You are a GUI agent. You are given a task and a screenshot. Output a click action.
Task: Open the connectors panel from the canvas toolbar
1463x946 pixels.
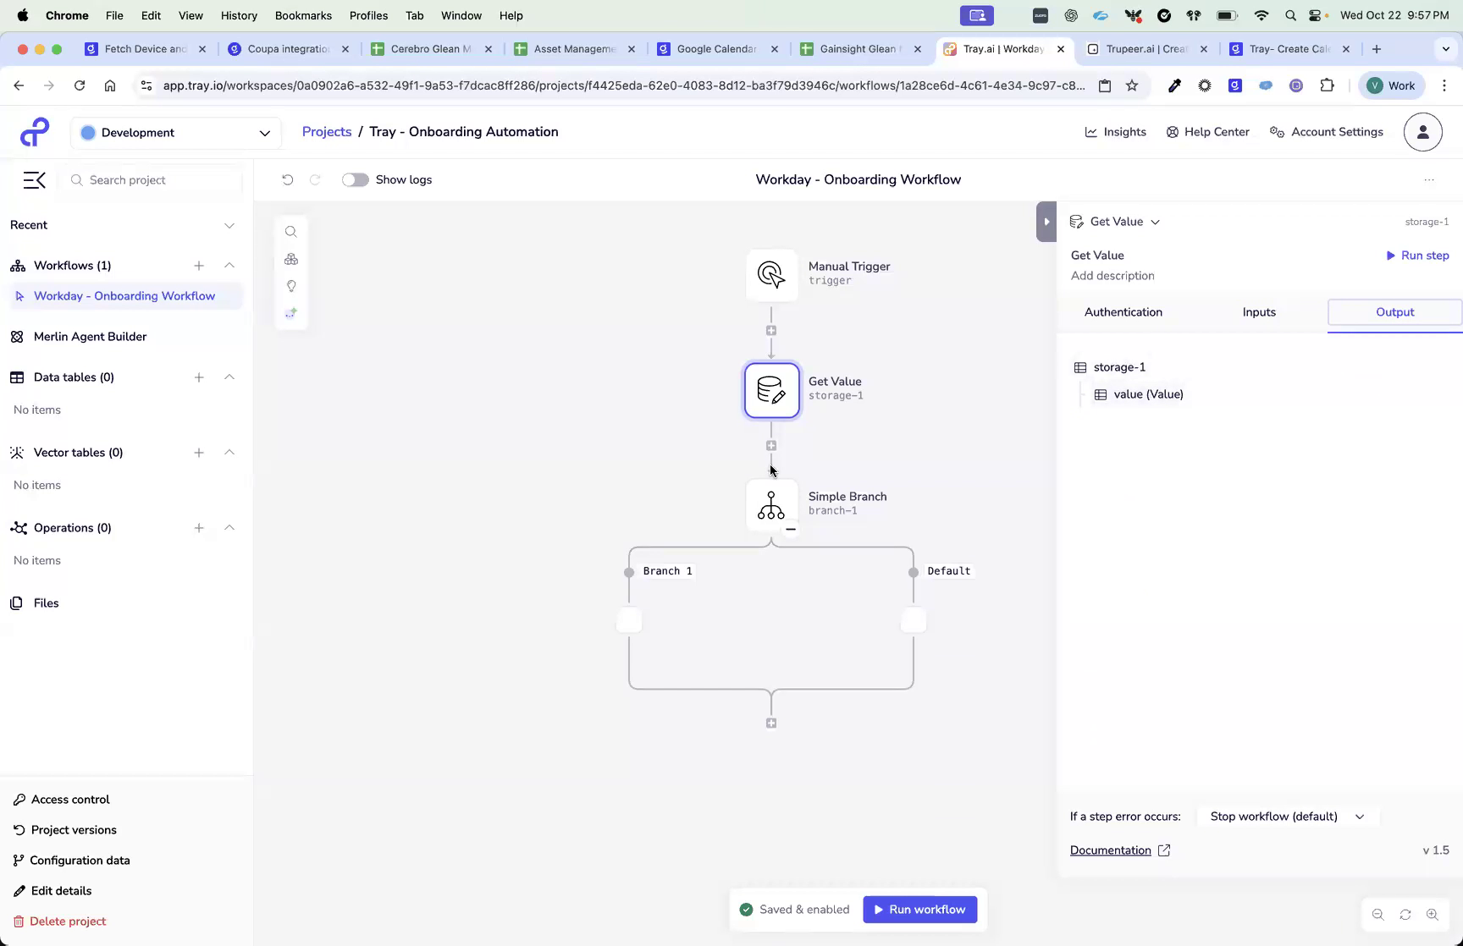click(x=291, y=259)
